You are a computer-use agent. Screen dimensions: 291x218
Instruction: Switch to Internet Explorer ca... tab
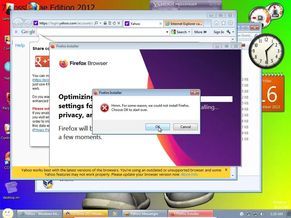click(184, 24)
